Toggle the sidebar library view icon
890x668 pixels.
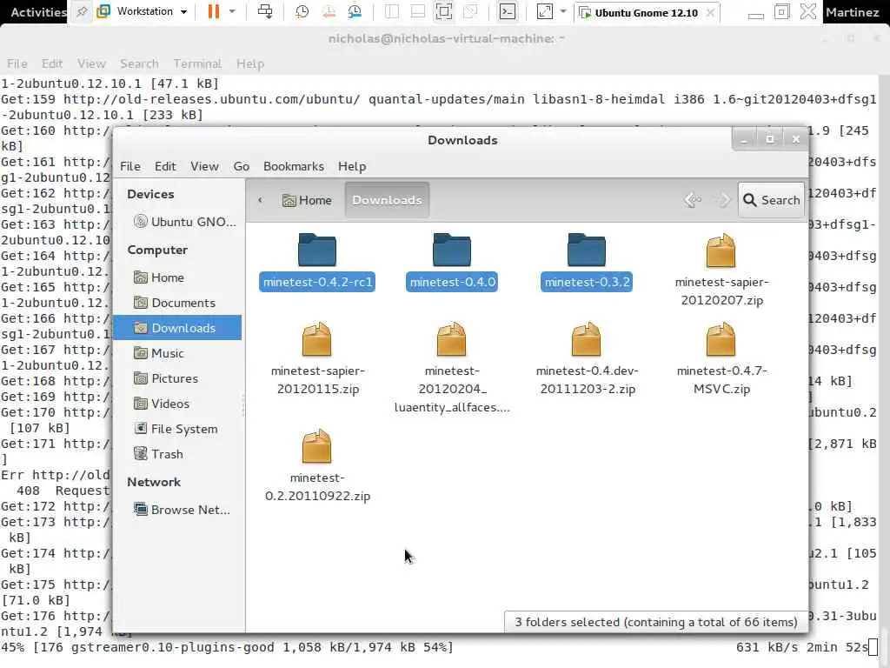click(392, 11)
